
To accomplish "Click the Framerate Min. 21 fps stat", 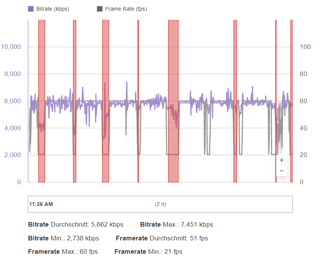I will (x=148, y=251).
